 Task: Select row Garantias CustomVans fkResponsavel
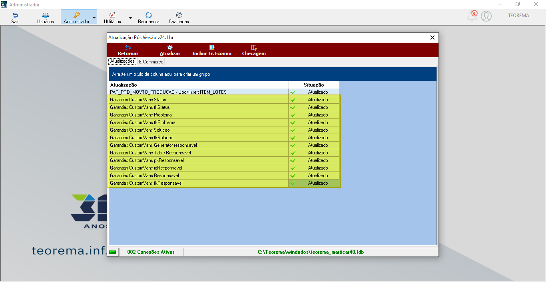tap(224, 183)
